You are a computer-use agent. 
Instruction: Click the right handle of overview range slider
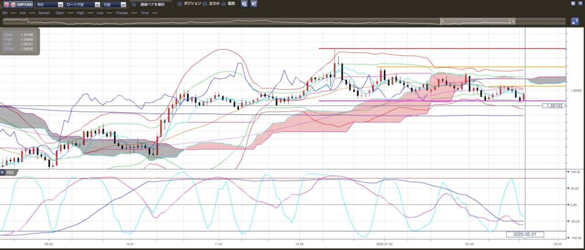514,21
